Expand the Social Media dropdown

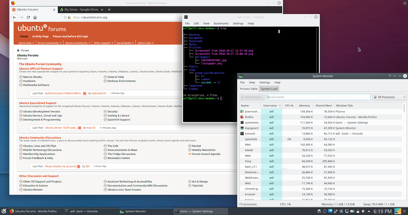click(125, 43)
